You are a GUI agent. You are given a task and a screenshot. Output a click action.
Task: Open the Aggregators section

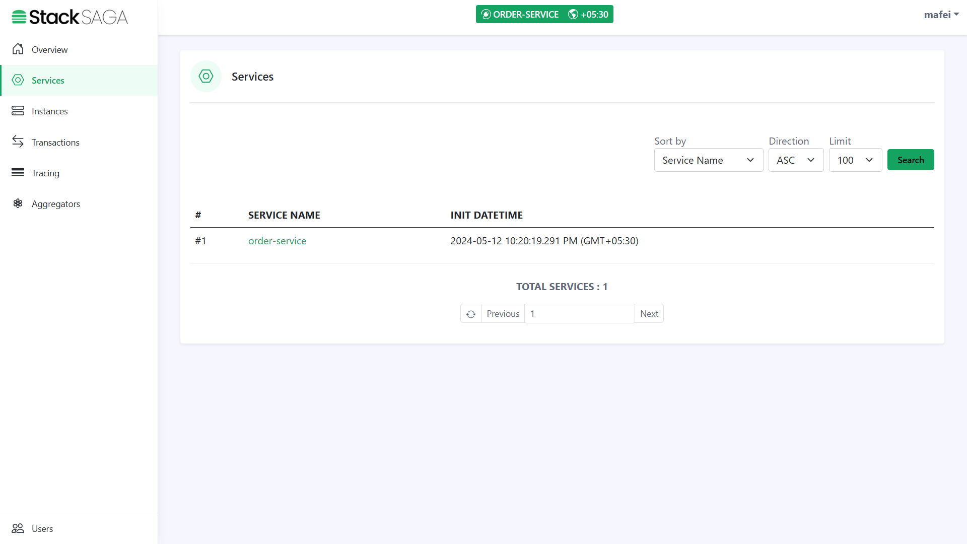[x=79, y=204]
